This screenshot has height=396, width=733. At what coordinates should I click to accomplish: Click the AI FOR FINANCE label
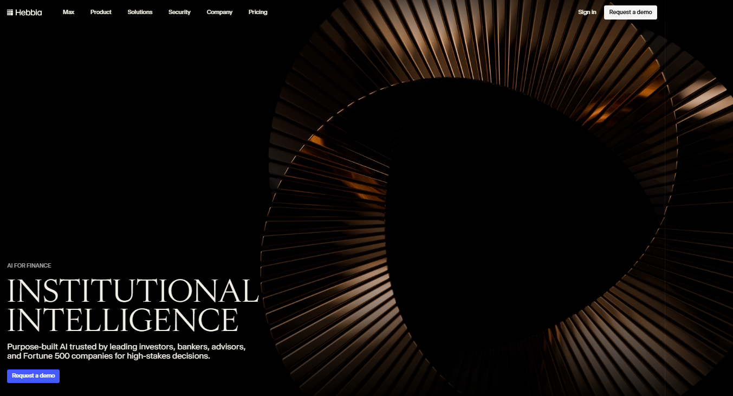29,266
